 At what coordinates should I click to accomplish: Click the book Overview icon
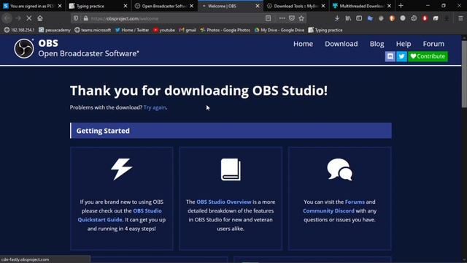[x=231, y=169]
